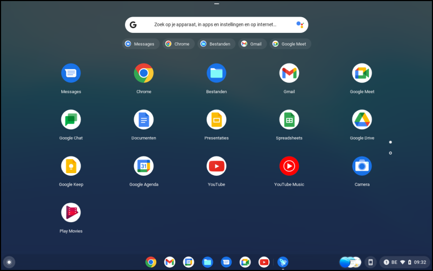Click the Wi-Fi status icon
The image size is (433, 271).
click(403, 262)
